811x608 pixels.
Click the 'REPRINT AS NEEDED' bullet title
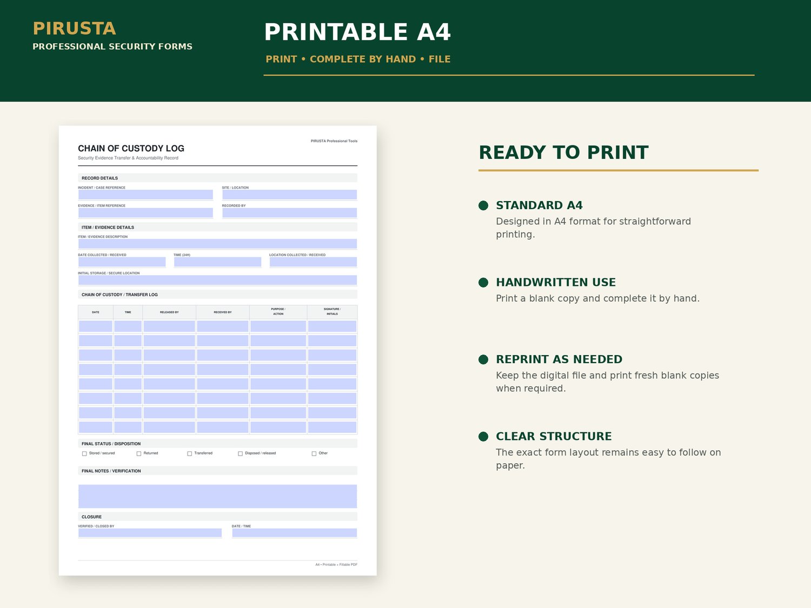point(559,359)
